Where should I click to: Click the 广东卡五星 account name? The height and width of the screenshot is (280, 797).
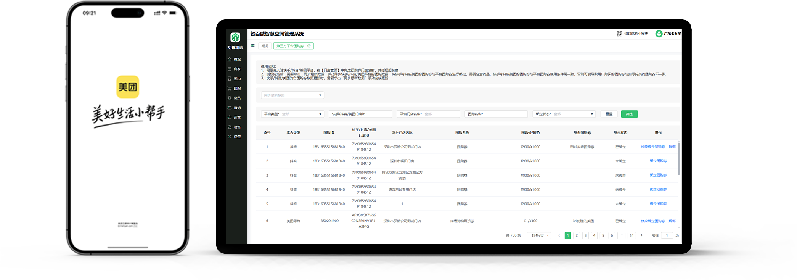(x=672, y=33)
